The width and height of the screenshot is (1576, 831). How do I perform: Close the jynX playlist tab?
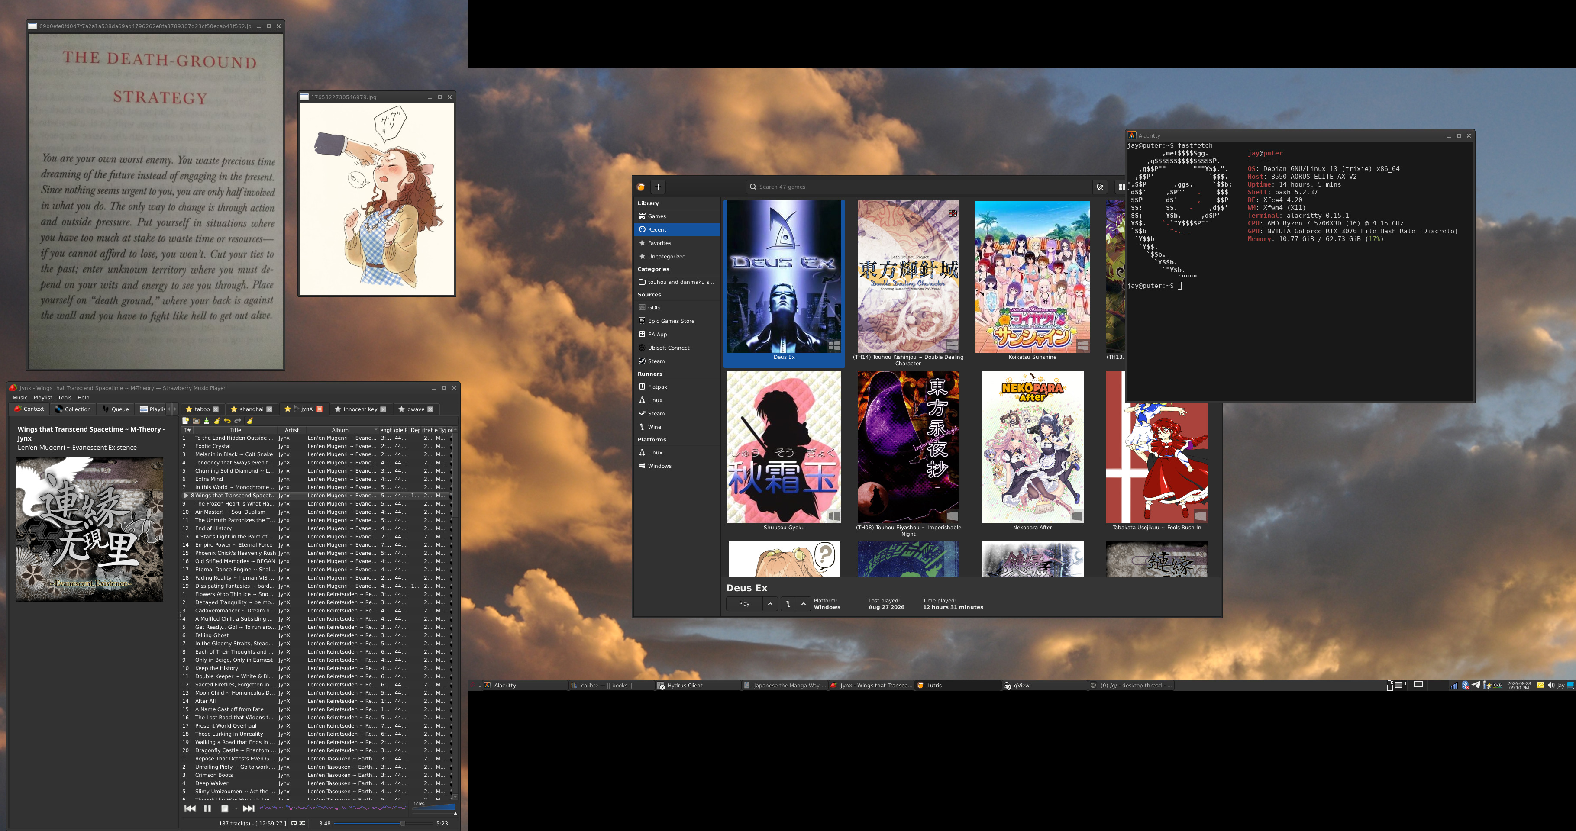click(320, 409)
